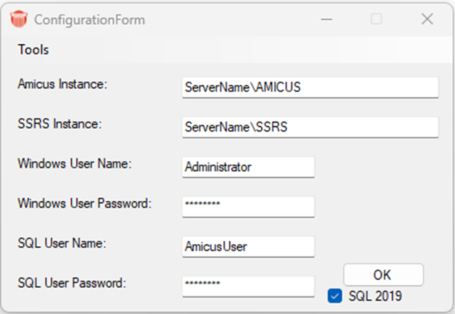Click the SQL User Name field containing AmicusUser
455x314 pixels.
[x=248, y=247]
